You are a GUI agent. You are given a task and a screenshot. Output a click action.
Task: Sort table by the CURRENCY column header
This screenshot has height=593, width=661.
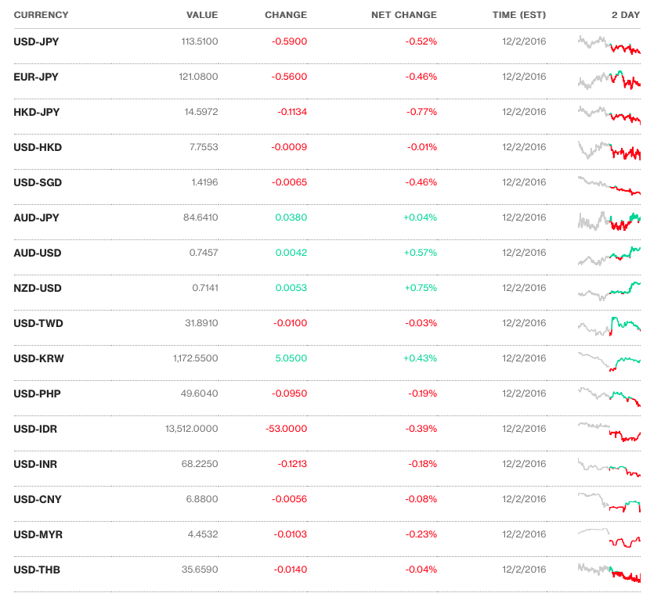tap(41, 15)
